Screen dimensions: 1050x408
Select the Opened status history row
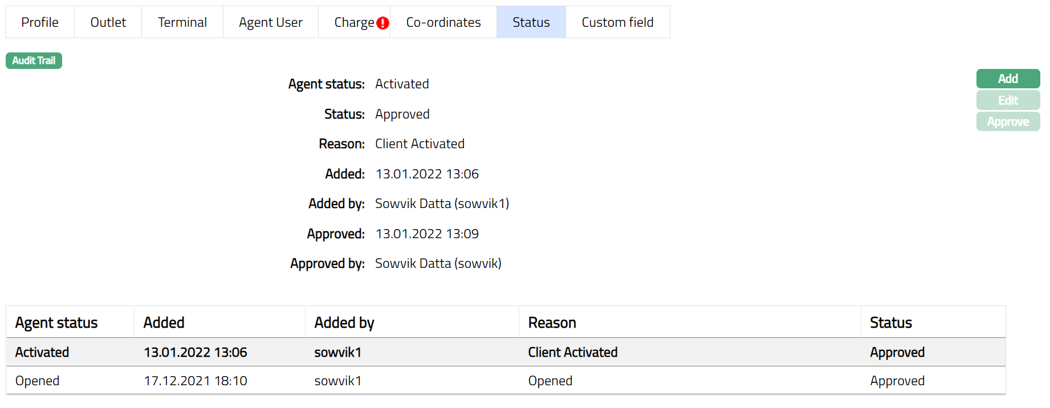(506, 381)
